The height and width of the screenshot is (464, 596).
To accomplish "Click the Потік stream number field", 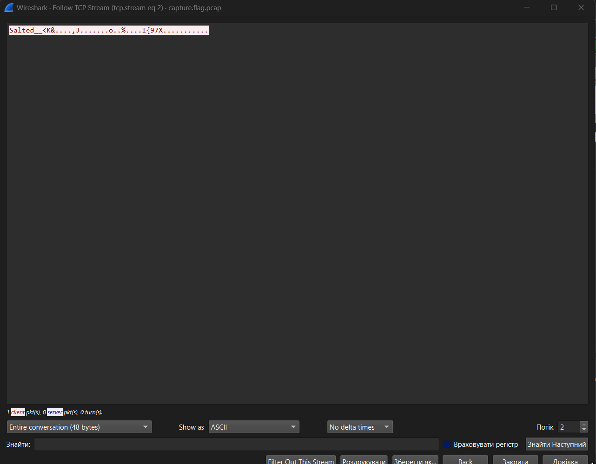I will click(x=569, y=427).
